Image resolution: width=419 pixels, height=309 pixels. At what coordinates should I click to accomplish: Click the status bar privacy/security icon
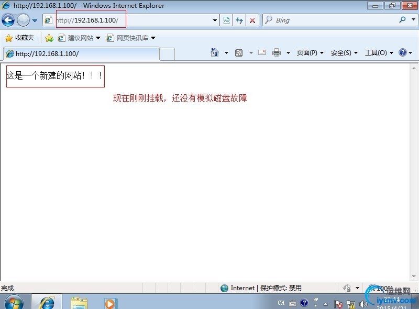click(347, 288)
